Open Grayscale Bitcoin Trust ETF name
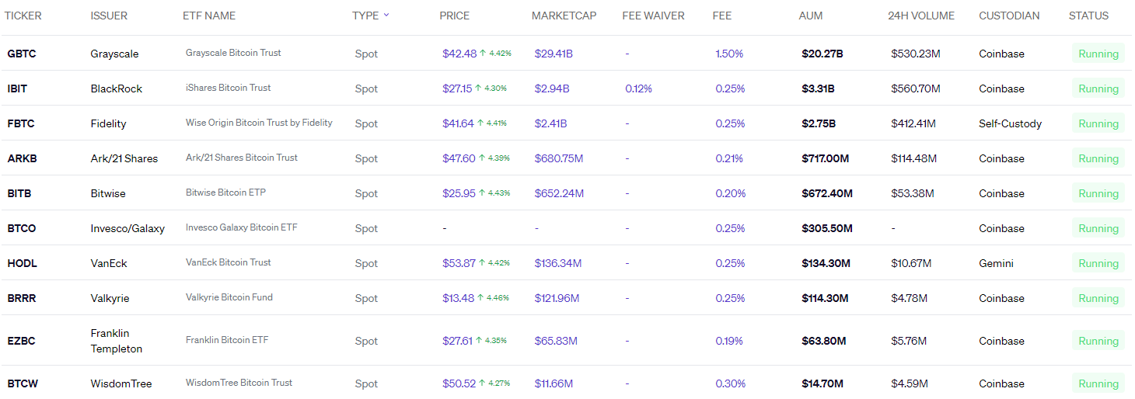The width and height of the screenshot is (1135, 399). click(233, 53)
